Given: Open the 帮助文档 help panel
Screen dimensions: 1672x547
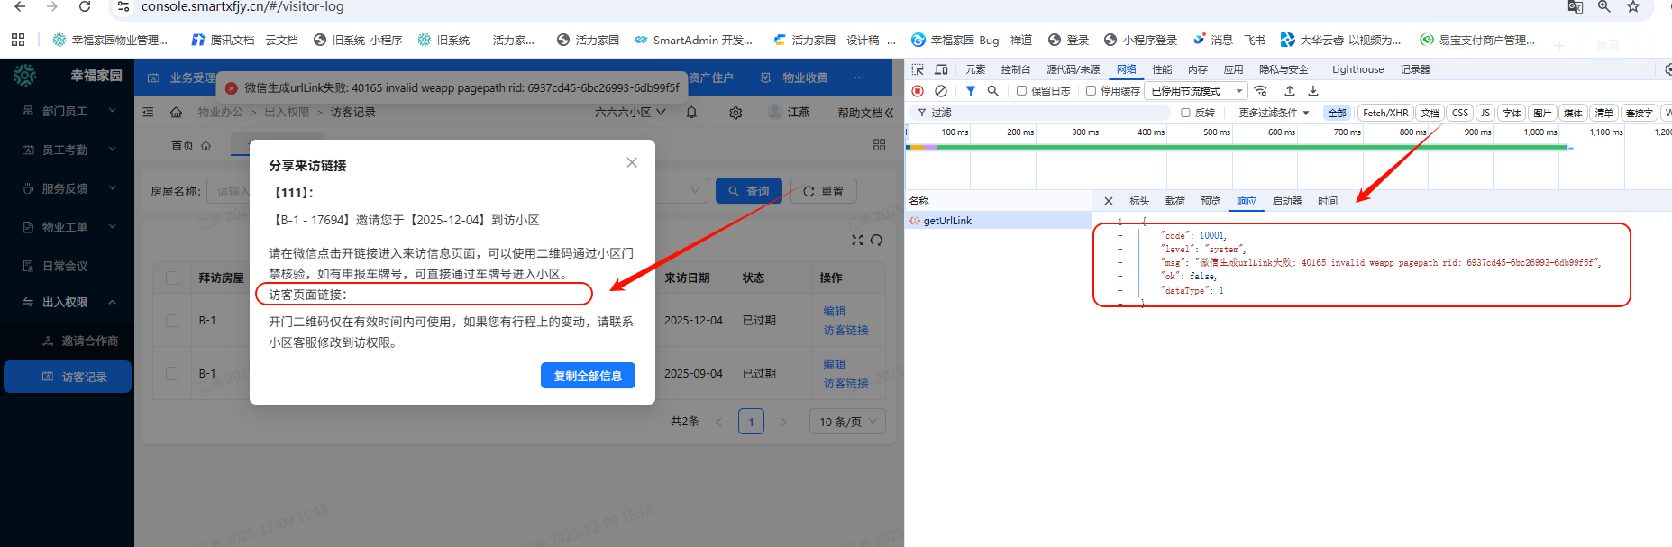Looking at the screenshot, I should 865,113.
